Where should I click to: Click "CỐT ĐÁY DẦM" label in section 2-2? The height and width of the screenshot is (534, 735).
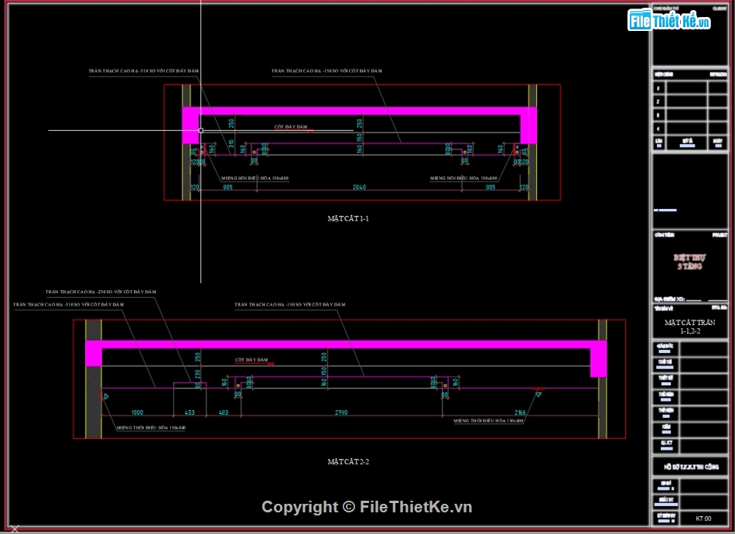pos(251,360)
